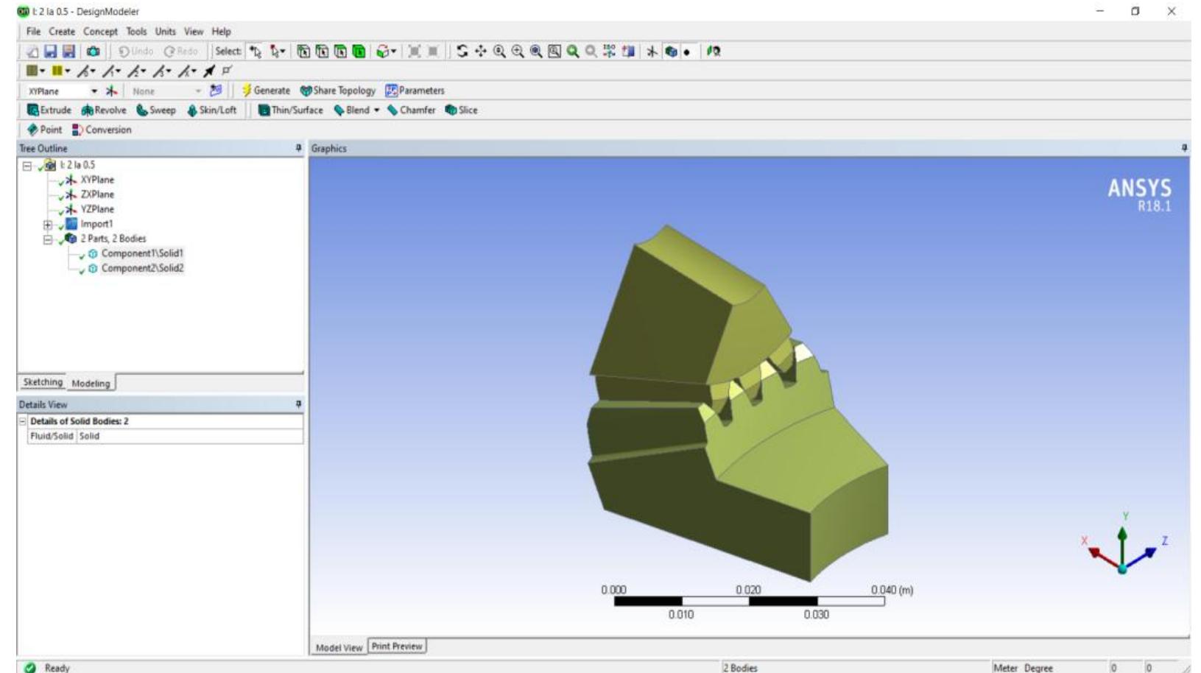Click the Pan view icon
1201x673 pixels.
(x=481, y=52)
